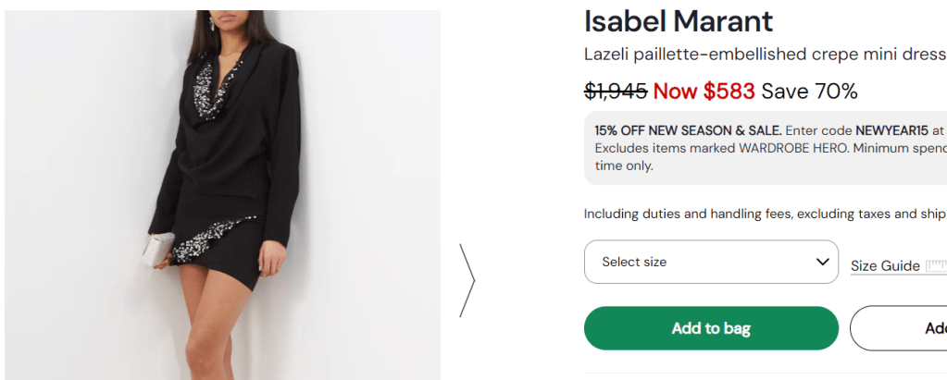Open the Select size dropdown
This screenshot has width=947, height=380.
(x=710, y=262)
